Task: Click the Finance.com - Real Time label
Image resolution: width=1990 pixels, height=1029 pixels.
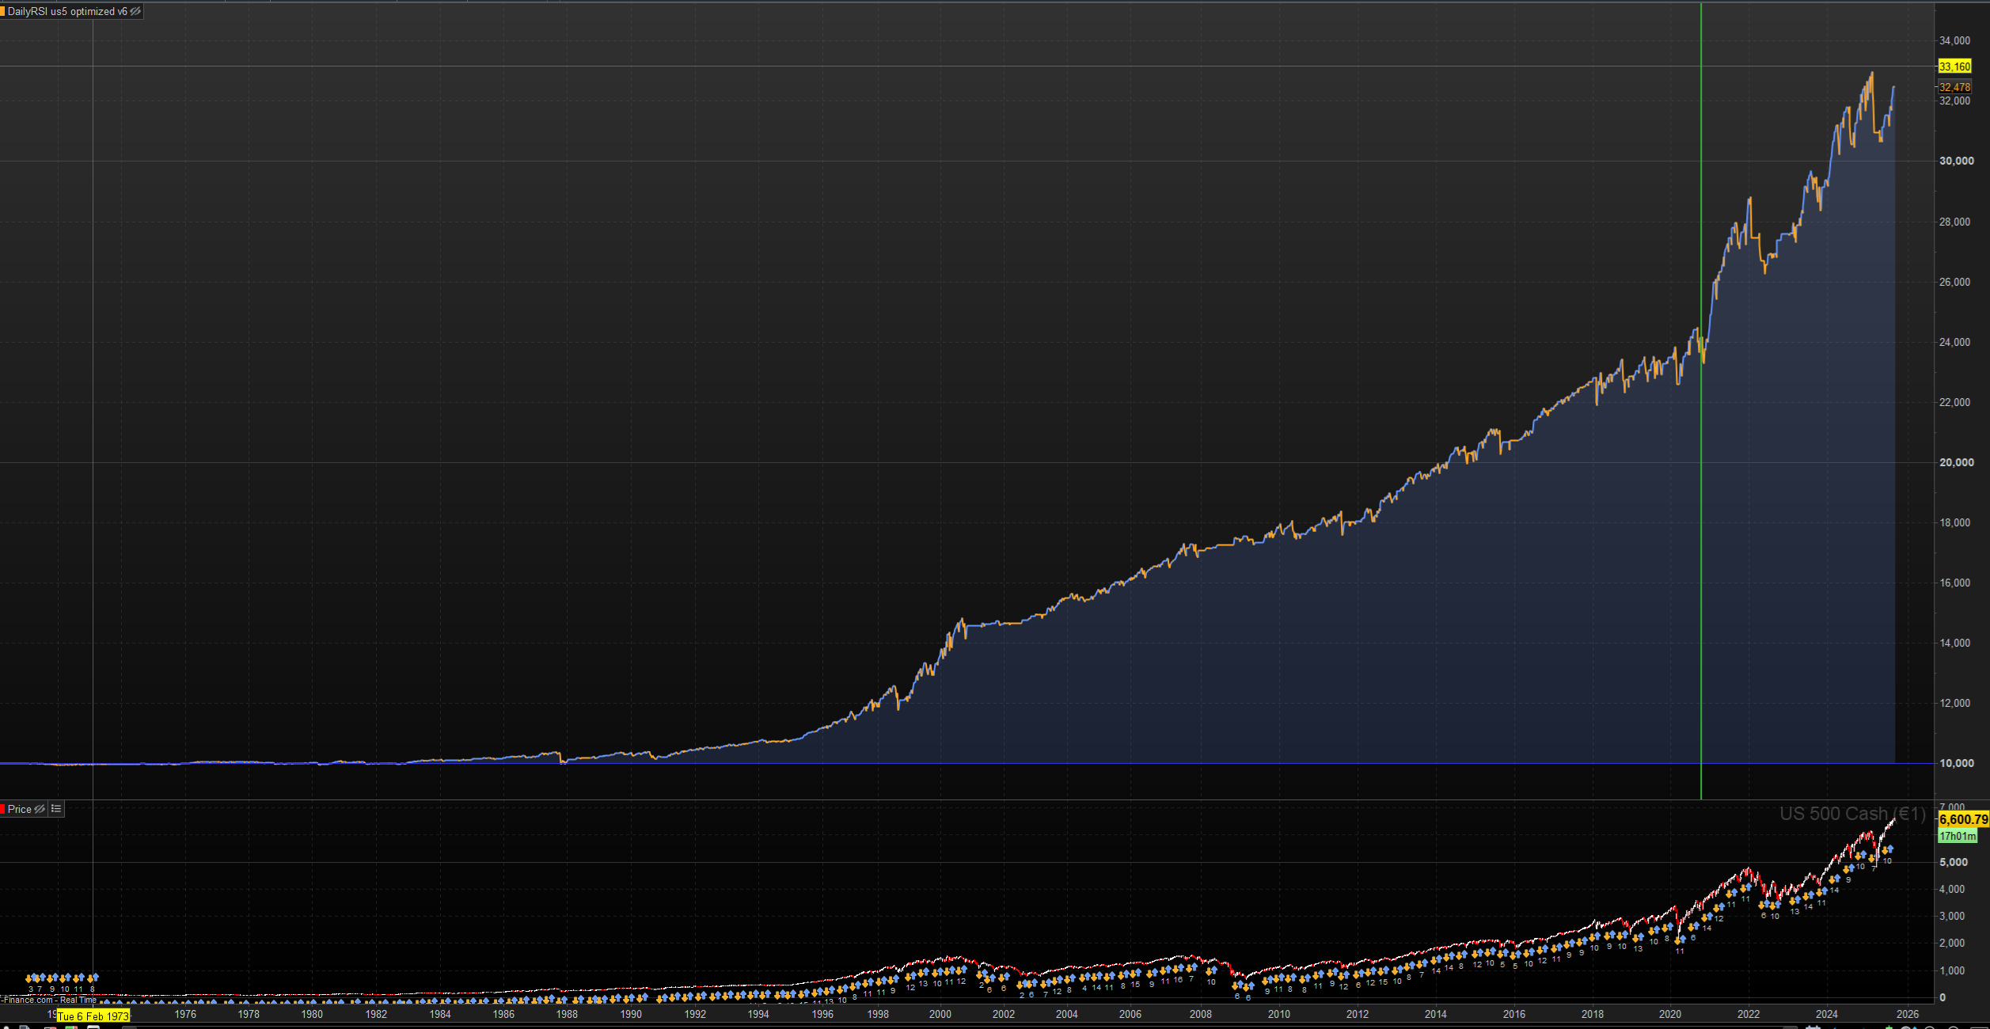Action: [49, 1000]
